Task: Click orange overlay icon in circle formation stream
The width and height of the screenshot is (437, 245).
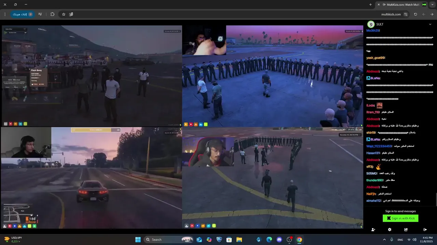Action: (196, 125)
